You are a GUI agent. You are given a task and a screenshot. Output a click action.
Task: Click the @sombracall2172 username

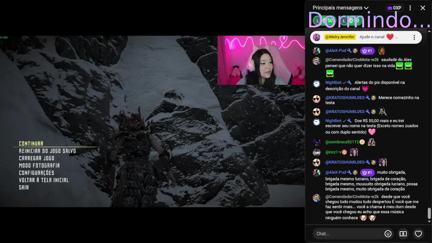342,142
